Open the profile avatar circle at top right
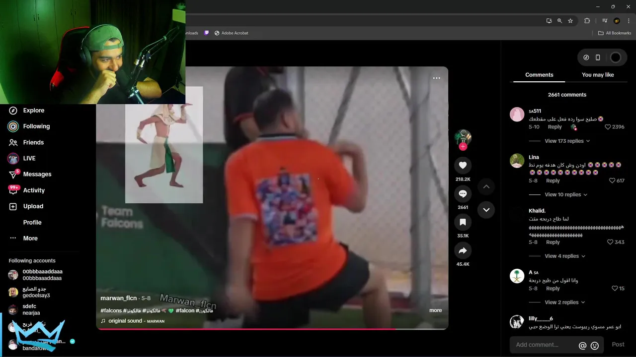Image resolution: width=636 pixels, height=357 pixels. [x=615, y=58]
